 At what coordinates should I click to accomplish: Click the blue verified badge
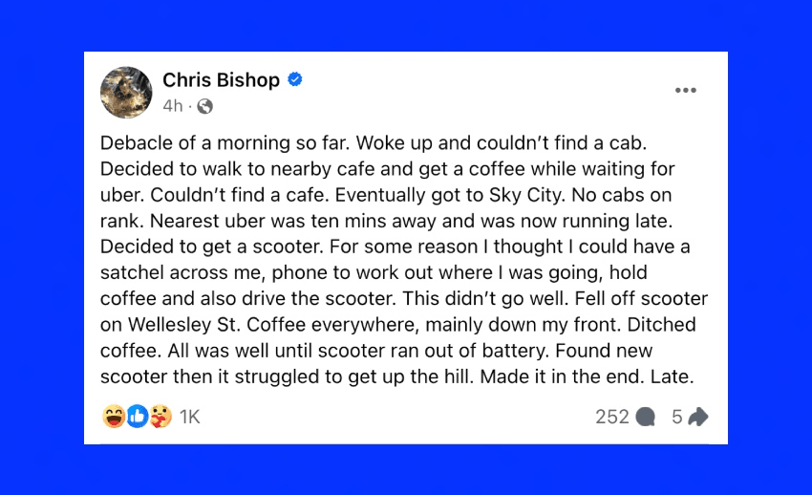(x=296, y=80)
